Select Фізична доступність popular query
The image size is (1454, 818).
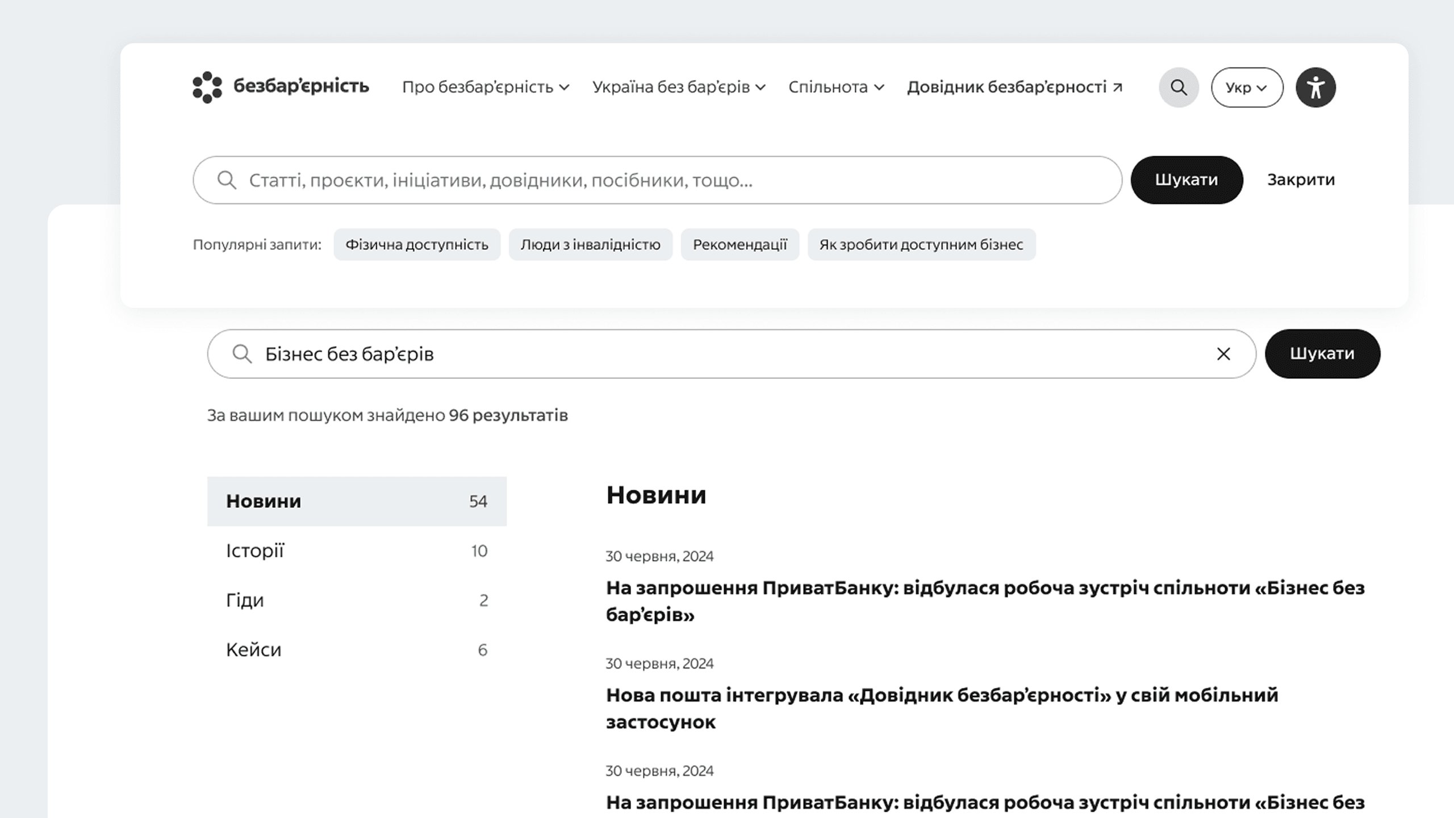[417, 245]
